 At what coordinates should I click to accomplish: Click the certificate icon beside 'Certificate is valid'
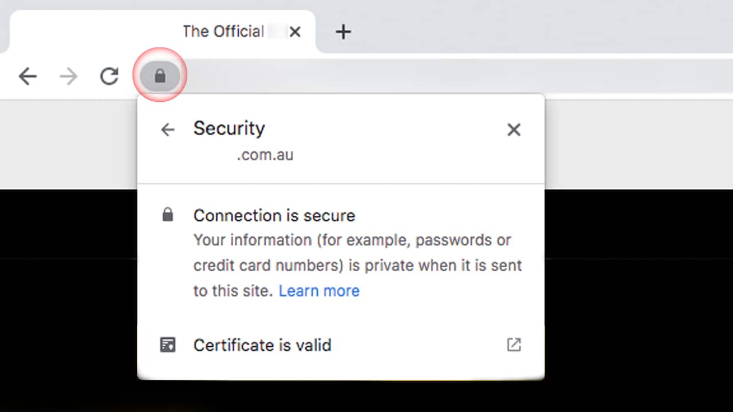[168, 345]
